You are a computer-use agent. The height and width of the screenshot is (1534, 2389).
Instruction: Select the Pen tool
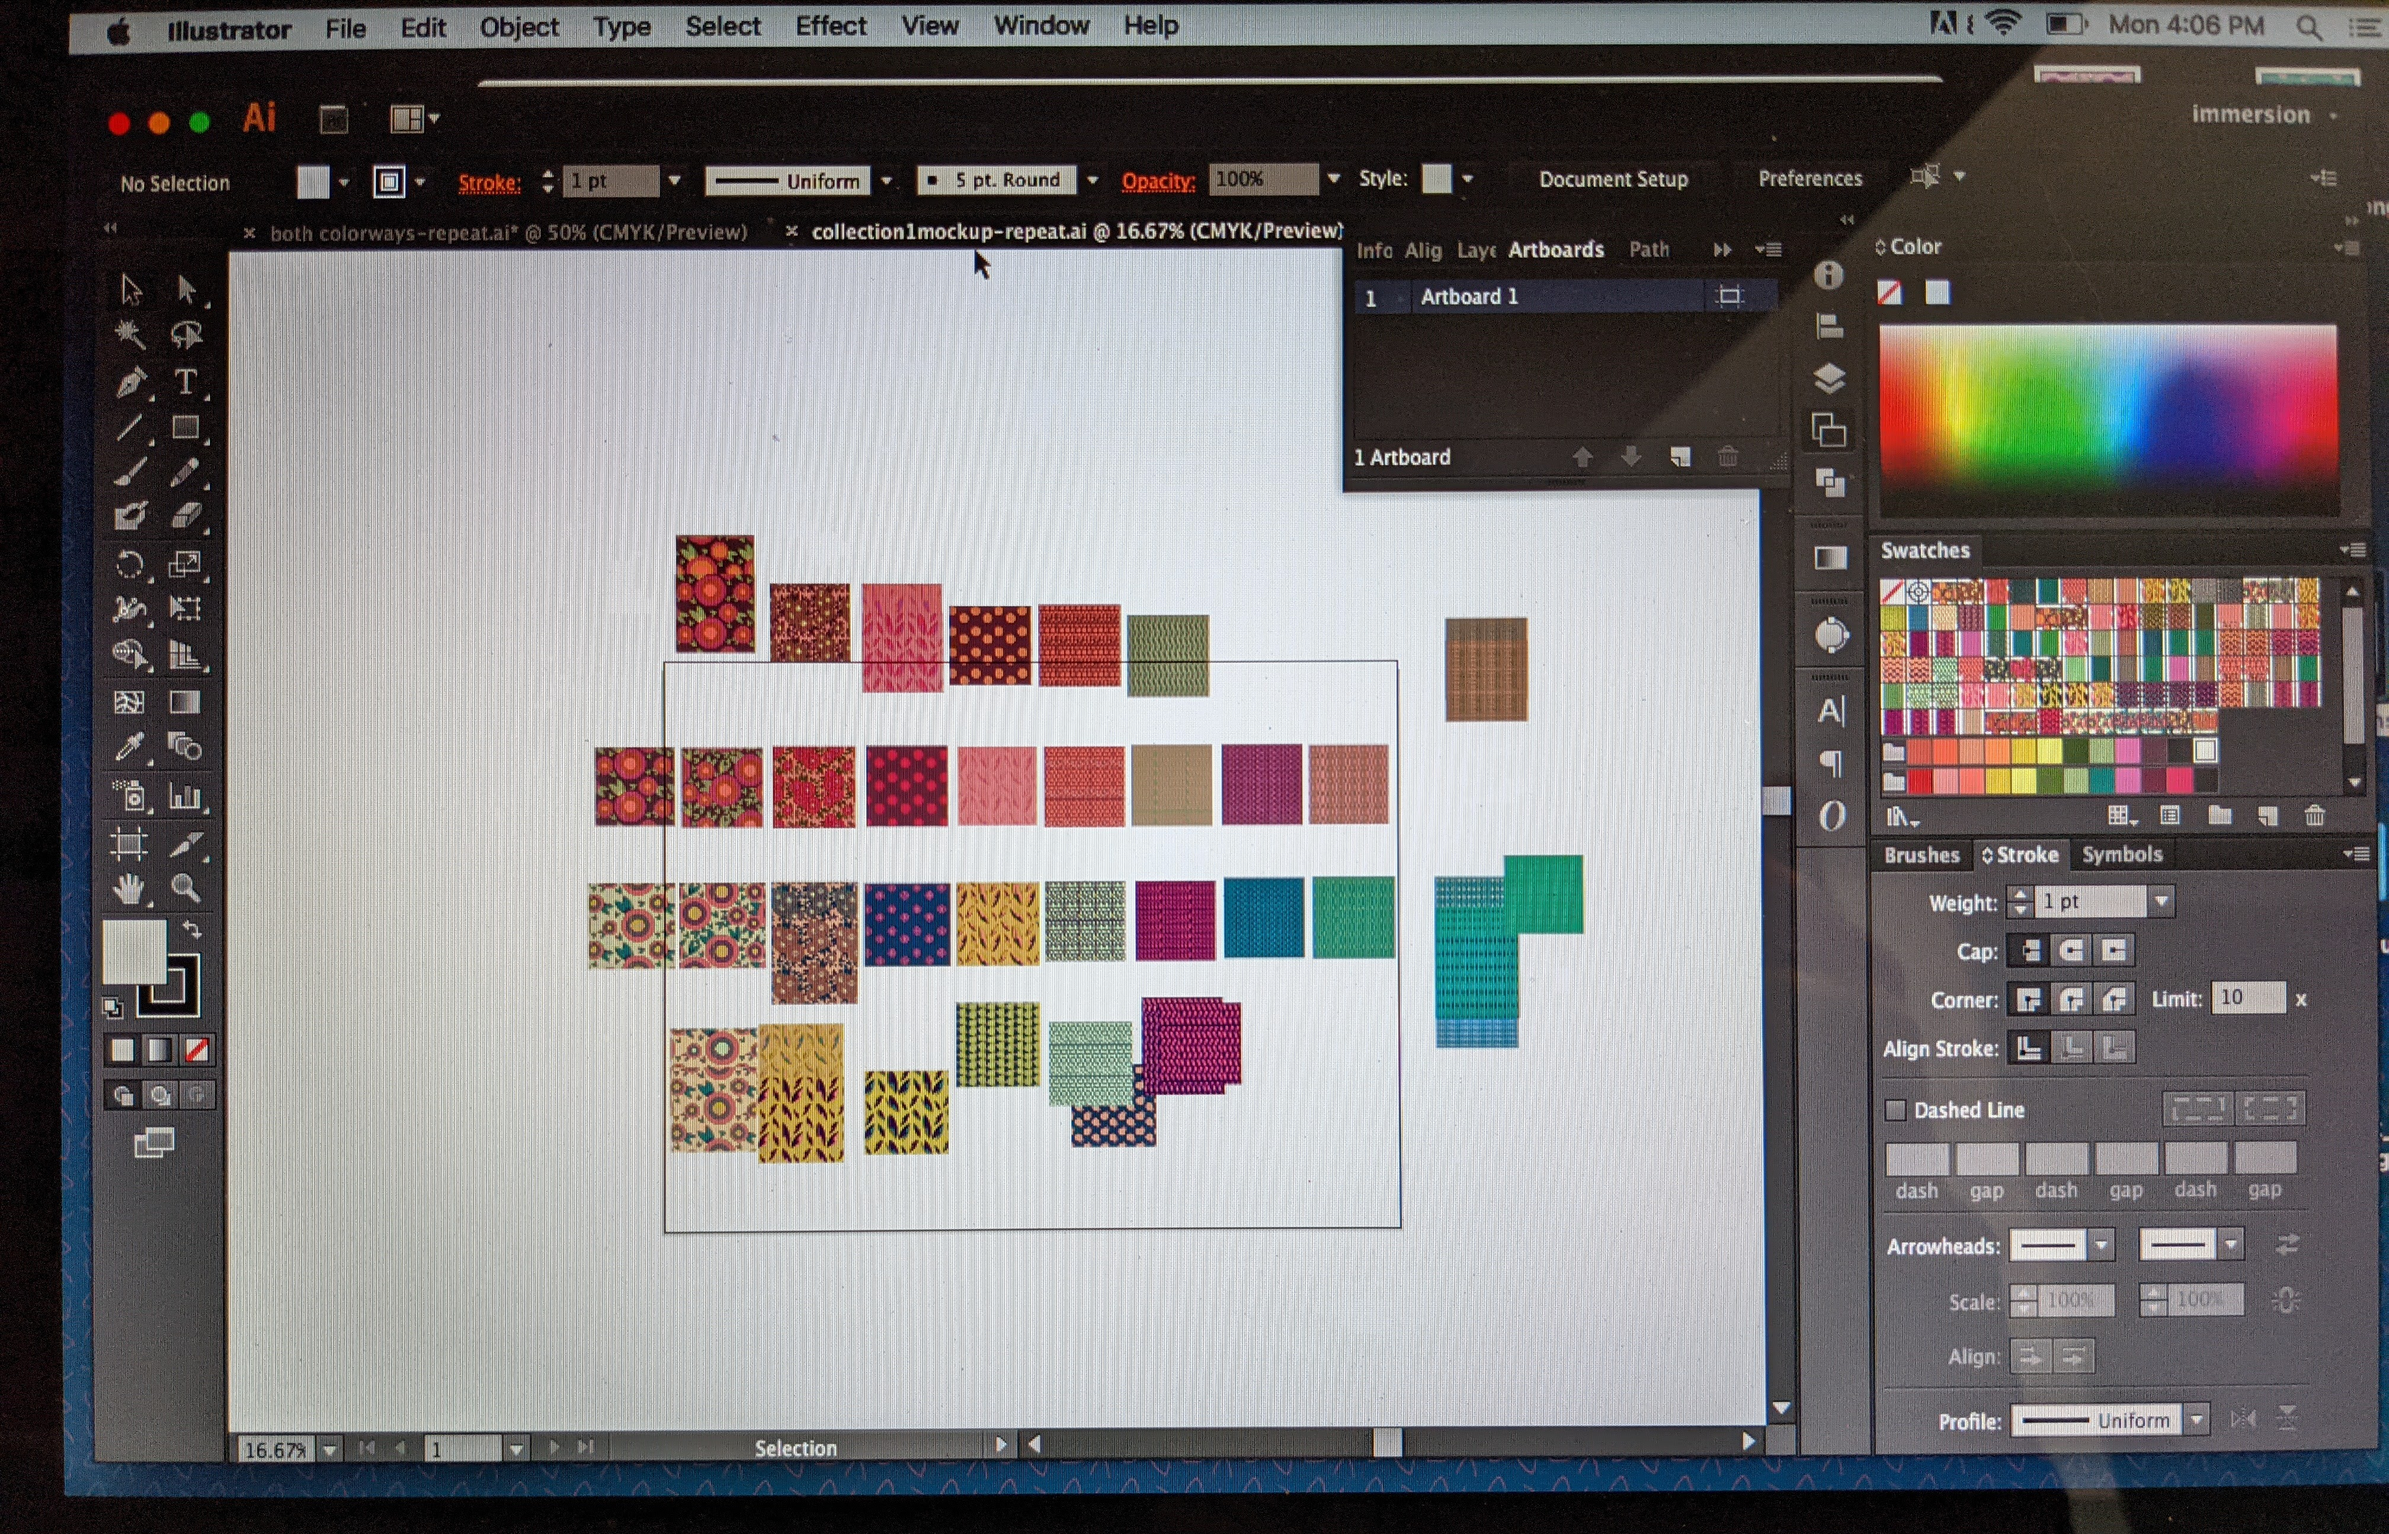point(130,383)
